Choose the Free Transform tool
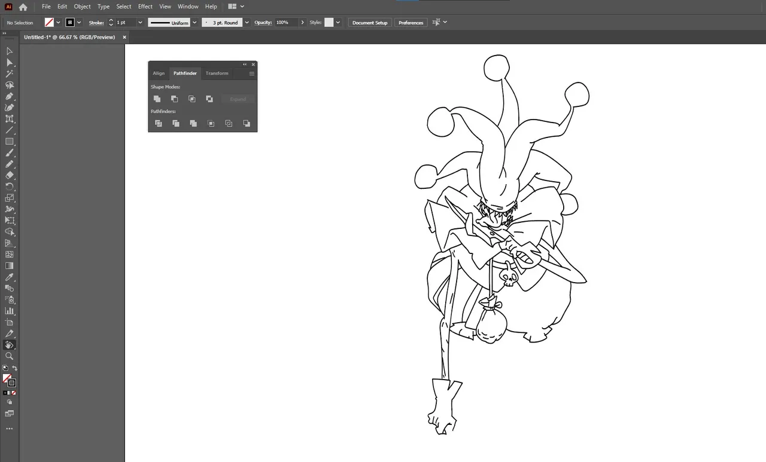This screenshot has height=462, width=766. tap(10, 221)
